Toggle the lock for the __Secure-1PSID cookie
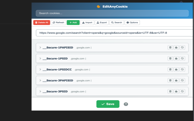Screen dimensions: 194x121 pos(176,58)
